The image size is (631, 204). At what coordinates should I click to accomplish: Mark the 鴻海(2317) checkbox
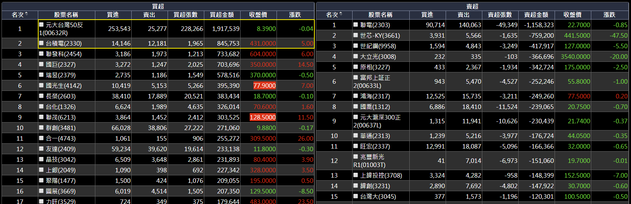(x=356, y=96)
